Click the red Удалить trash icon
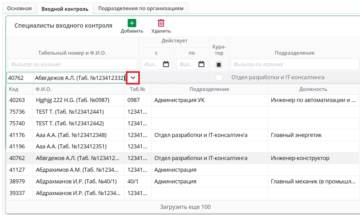The height and width of the screenshot is (215, 360). tap(161, 23)
